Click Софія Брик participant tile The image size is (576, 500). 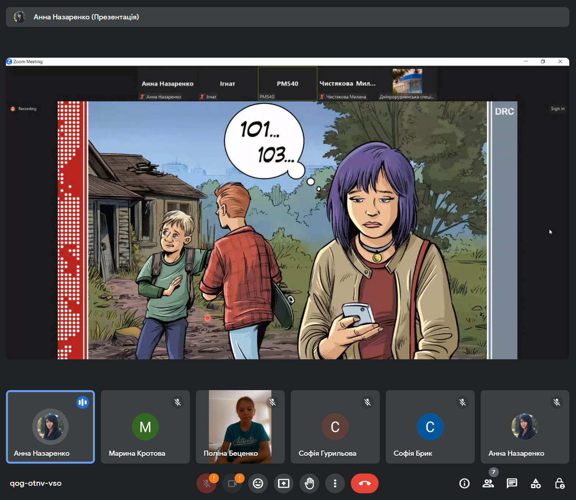(430, 427)
